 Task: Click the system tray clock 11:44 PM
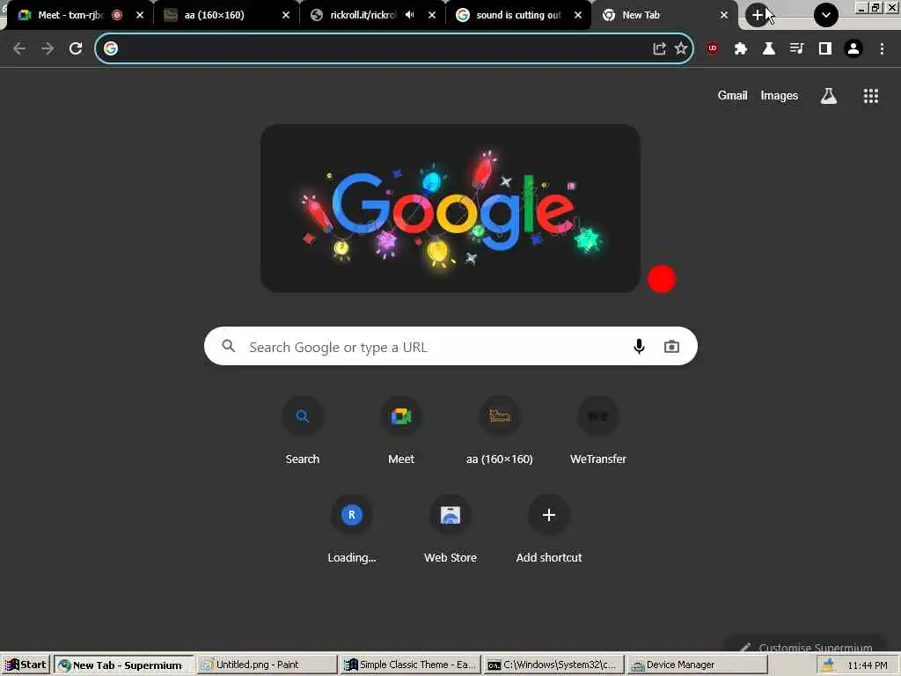(867, 665)
